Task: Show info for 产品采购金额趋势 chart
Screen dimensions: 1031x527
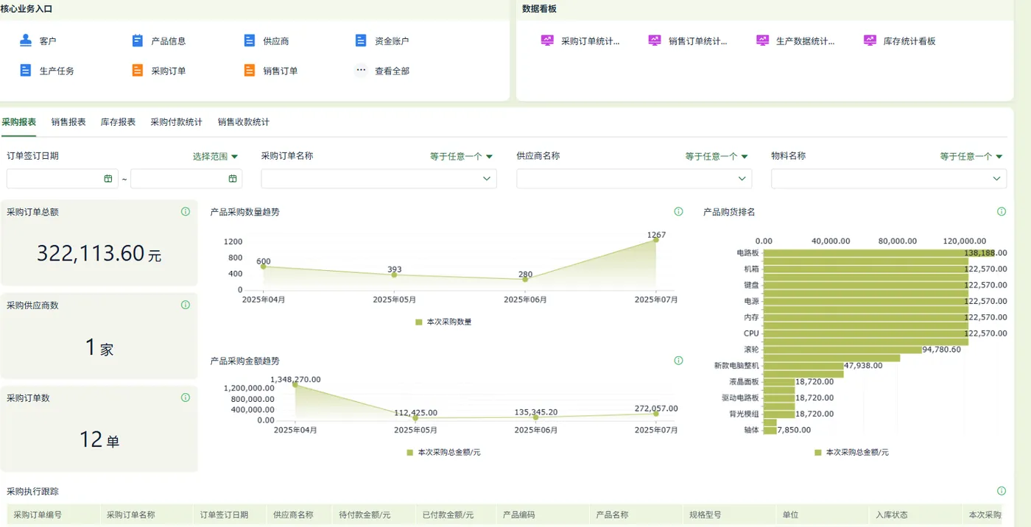Action: 678,361
